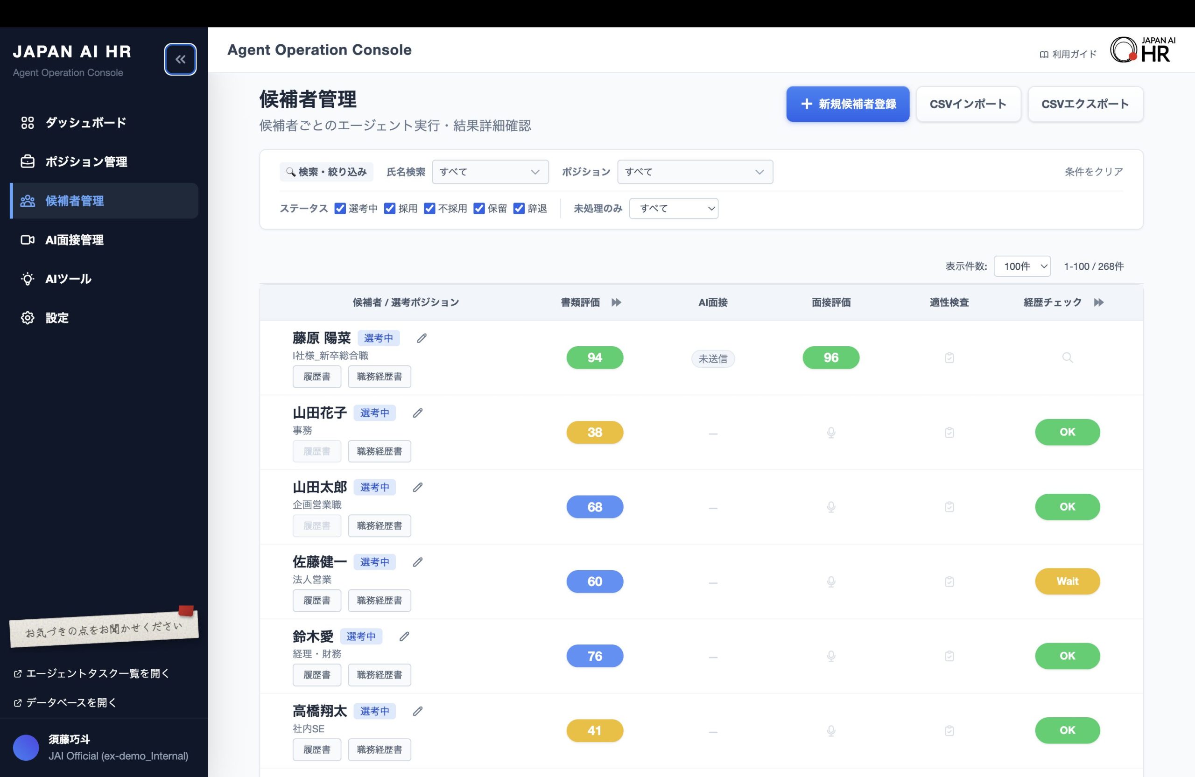The image size is (1195, 777).
Task: Click 高橋翔太's 履歴書 button
Action: coord(317,749)
